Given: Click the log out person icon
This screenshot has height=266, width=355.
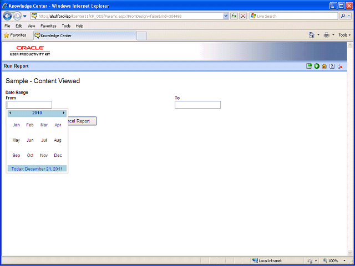Looking at the screenshot, I should (339, 66).
